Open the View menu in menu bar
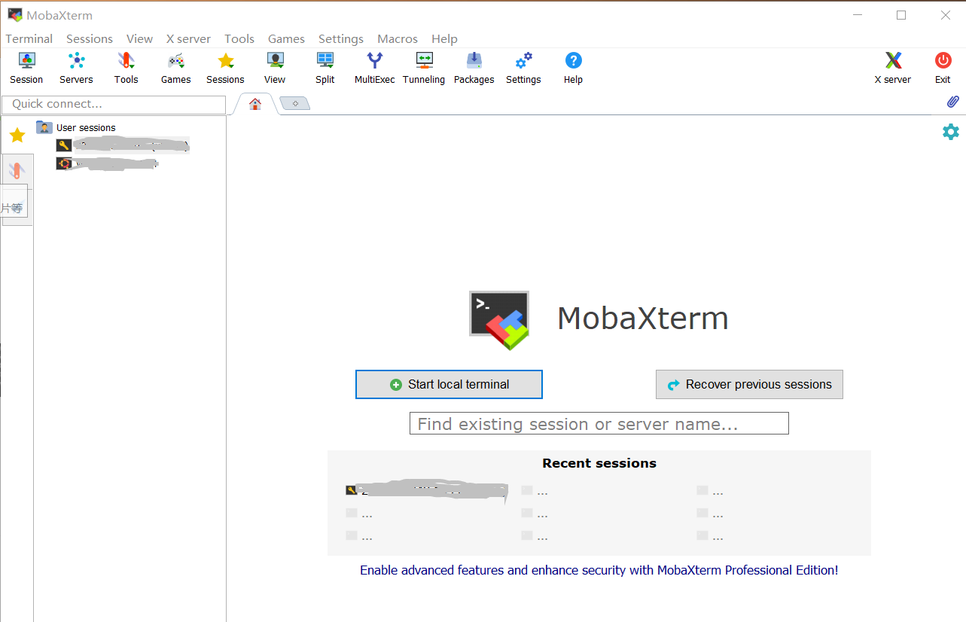 pyautogui.click(x=139, y=38)
